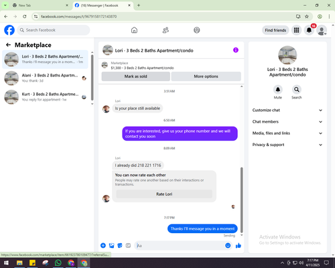This screenshot has width=335, height=268.
Task: Select the 'Is your place still available' message
Action: click(137, 109)
